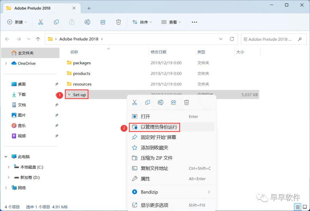This screenshot has height=211, width=310.
Task: Click the search magnifier icon
Action: [x=300, y=39]
